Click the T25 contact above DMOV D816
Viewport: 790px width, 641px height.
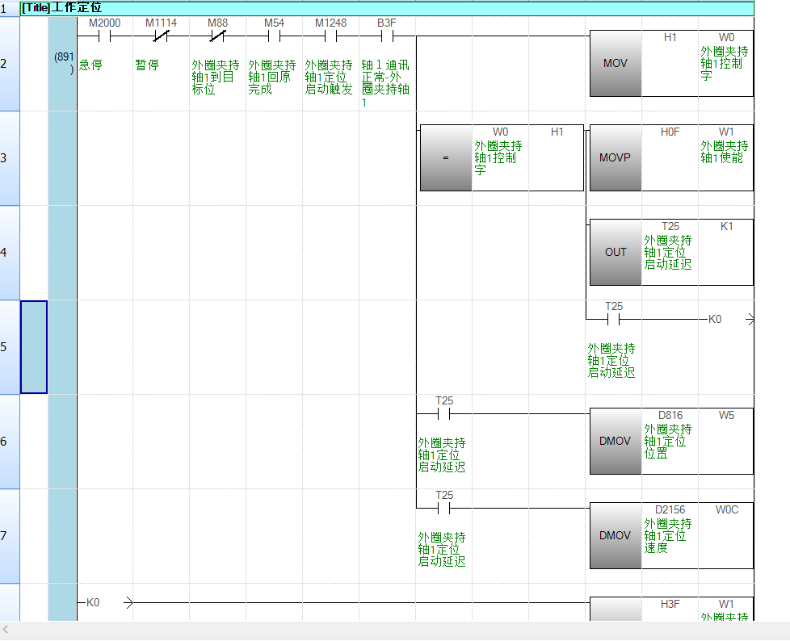click(x=444, y=413)
